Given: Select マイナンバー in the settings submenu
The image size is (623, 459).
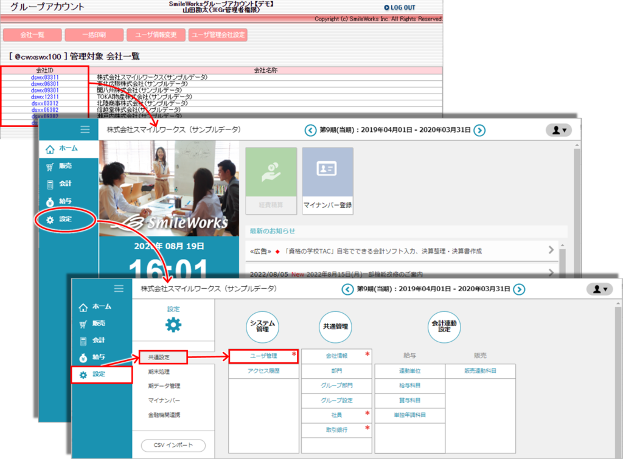Looking at the screenshot, I should [164, 400].
